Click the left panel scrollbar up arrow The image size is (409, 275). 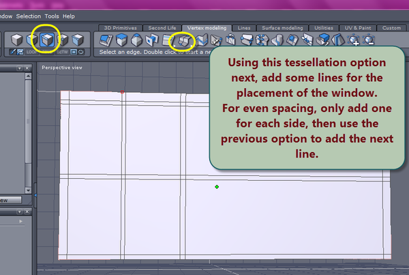28,76
